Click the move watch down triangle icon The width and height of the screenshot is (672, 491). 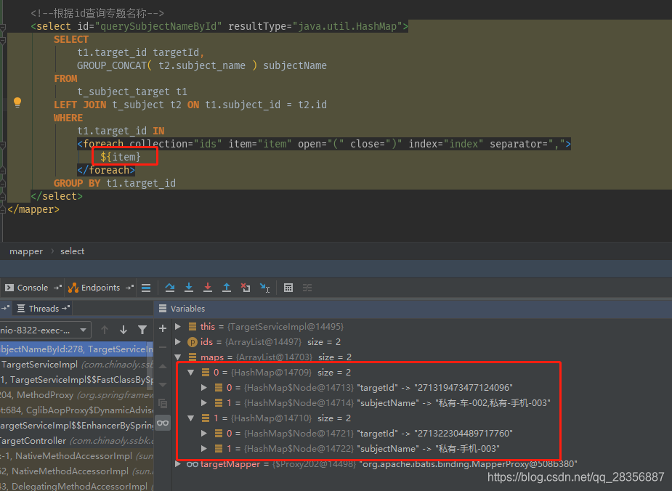pyautogui.click(x=163, y=385)
